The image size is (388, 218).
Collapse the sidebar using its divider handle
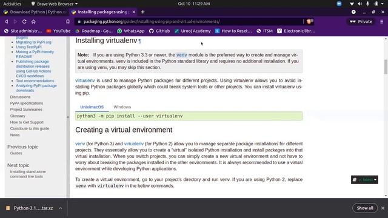(68, 117)
